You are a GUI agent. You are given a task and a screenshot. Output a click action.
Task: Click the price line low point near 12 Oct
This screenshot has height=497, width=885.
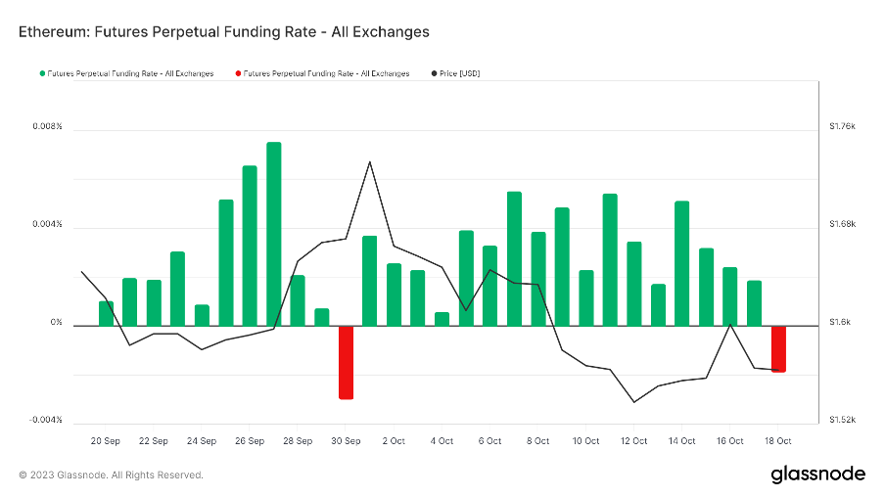click(x=634, y=401)
